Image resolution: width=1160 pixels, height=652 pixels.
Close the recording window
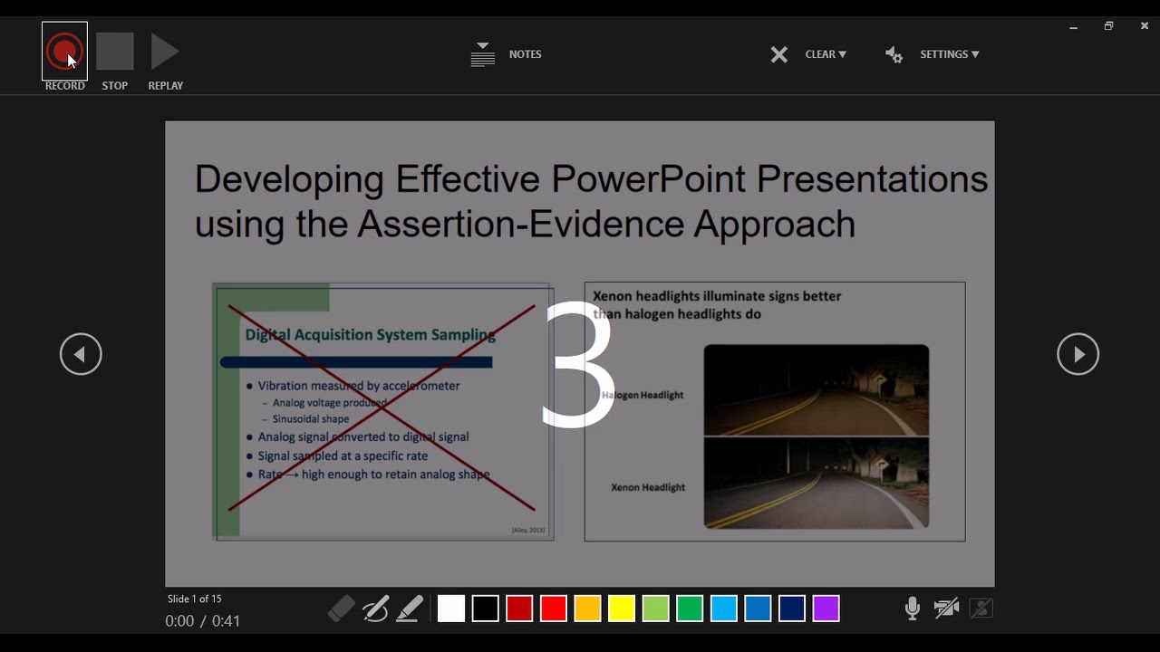pyautogui.click(x=1144, y=26)
